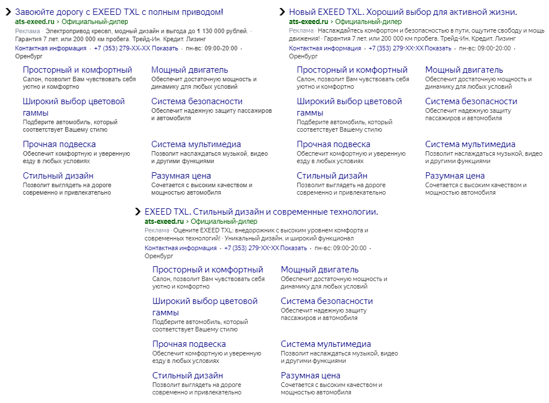This screenshot has width=549, height=403.
Task: Open 'Прочная подвеска' in the 'Новый EXEED TXL' ad
Action: click(x=334, y=144)
